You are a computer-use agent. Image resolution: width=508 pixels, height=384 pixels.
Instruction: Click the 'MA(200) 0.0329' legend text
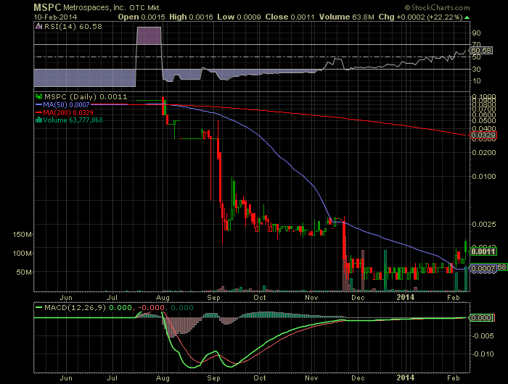68,112
